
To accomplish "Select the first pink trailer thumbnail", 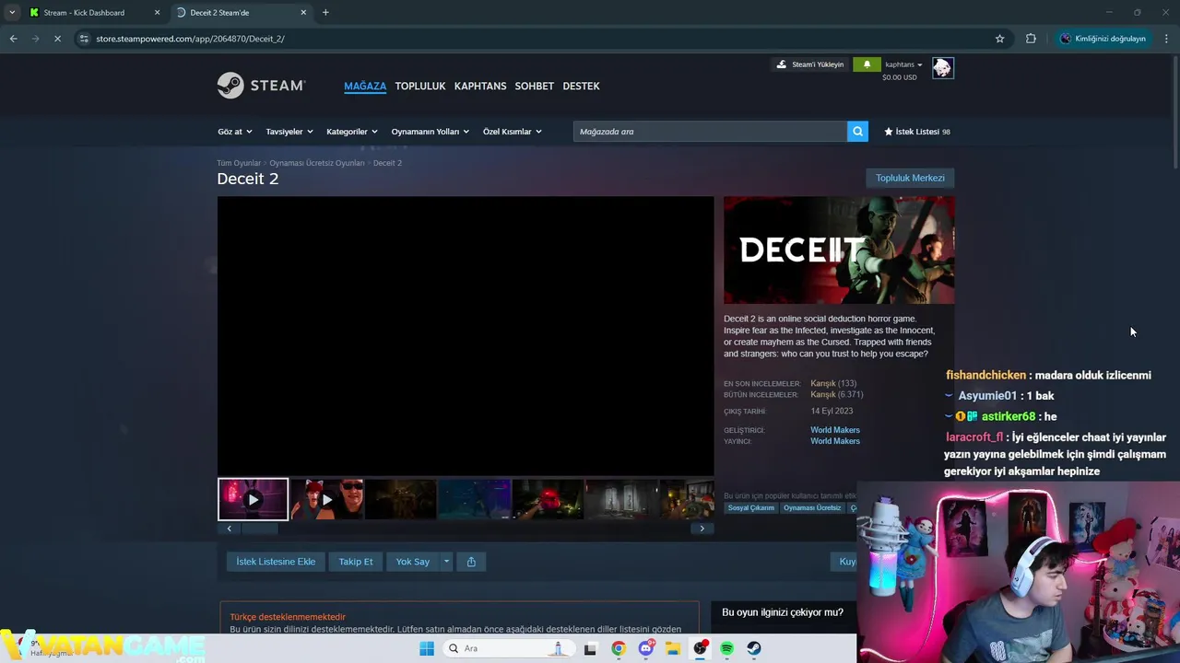I will [253, 499].
